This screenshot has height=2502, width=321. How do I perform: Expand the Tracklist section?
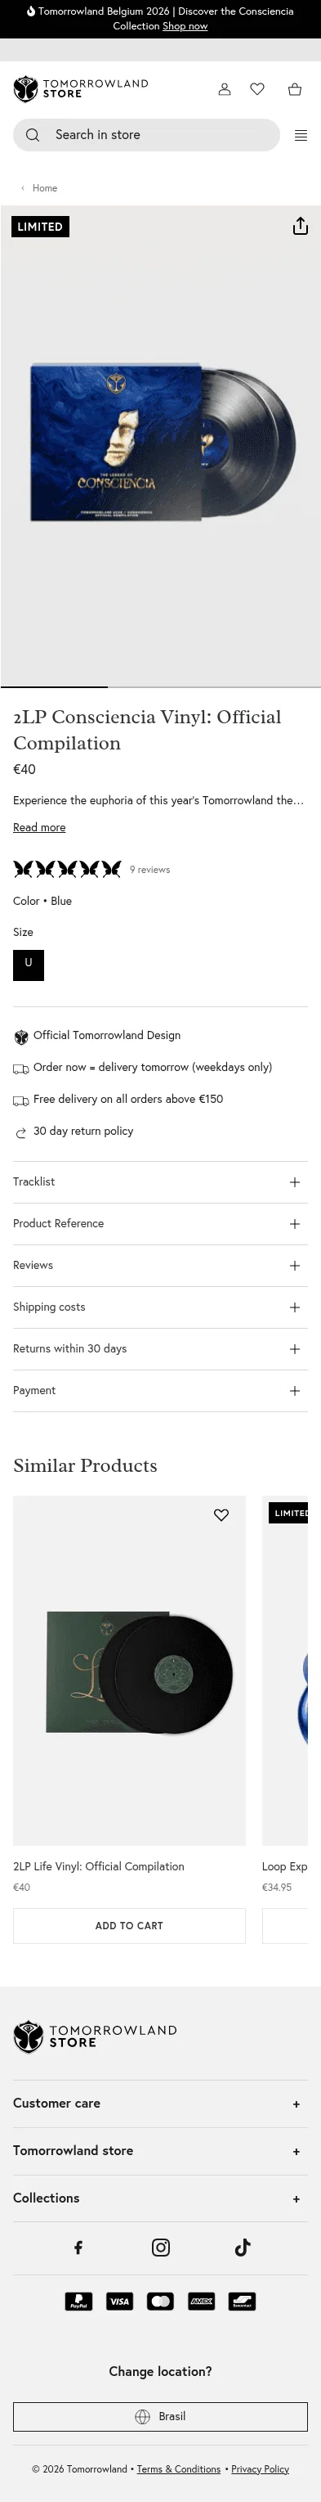pos(160,1182)
